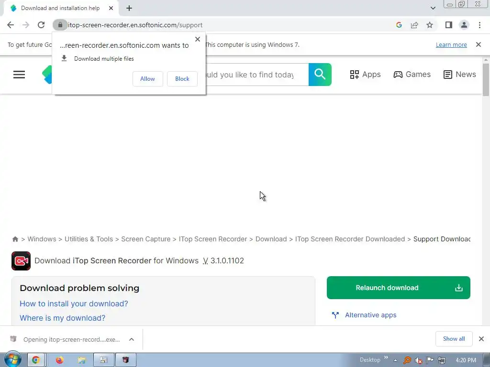Click the version 3.1.0.1102 text
The width and height of the screenshot is (490, 367).
[x=227, y=260]
